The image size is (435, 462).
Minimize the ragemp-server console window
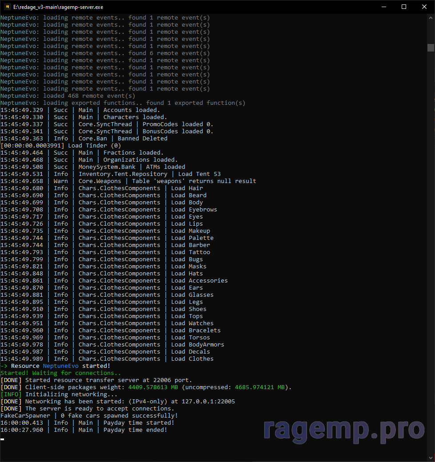coord(383,7)
